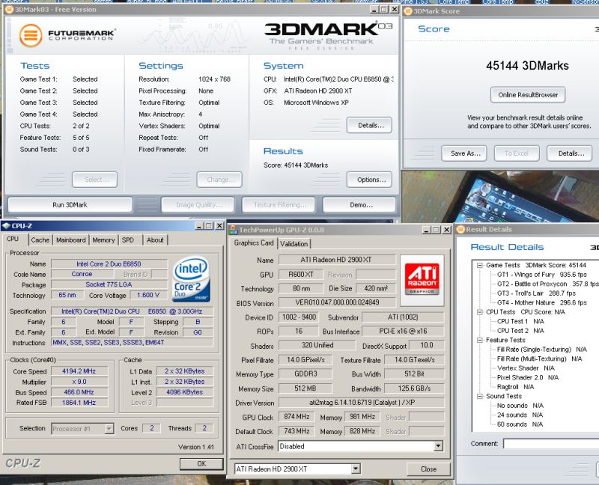Open the About tab in CPU-Z

155,240
